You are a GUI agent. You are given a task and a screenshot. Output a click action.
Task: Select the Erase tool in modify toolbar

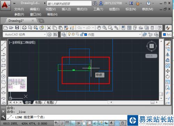[x=168, y=44]
